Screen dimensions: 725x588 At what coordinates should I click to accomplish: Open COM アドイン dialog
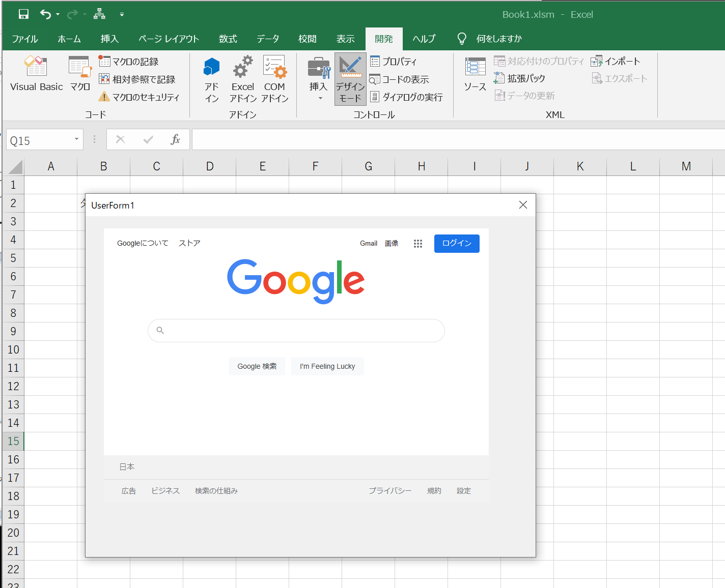(x=274, y=79)
